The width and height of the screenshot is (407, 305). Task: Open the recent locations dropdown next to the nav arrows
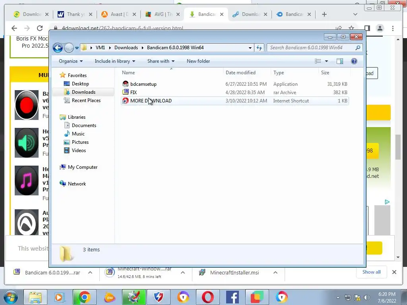click(x=77, y=48)
